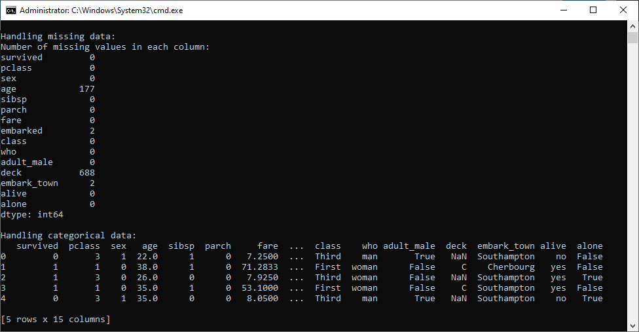
Task: Click the fare value 8.0500
Action: click(263, 299)
